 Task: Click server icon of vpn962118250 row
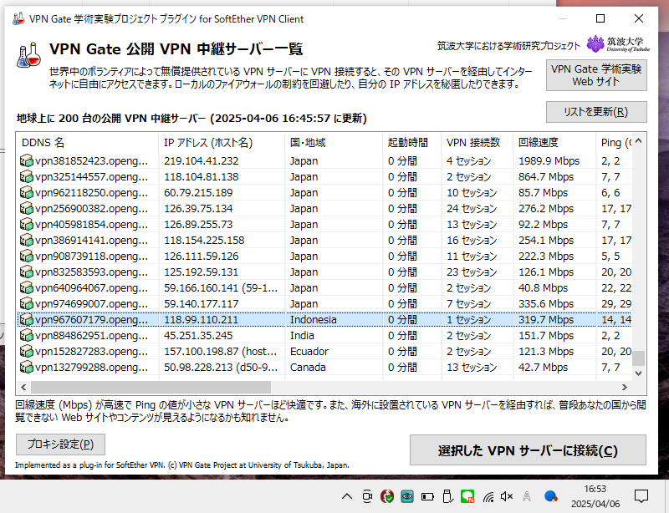(27, 192)
